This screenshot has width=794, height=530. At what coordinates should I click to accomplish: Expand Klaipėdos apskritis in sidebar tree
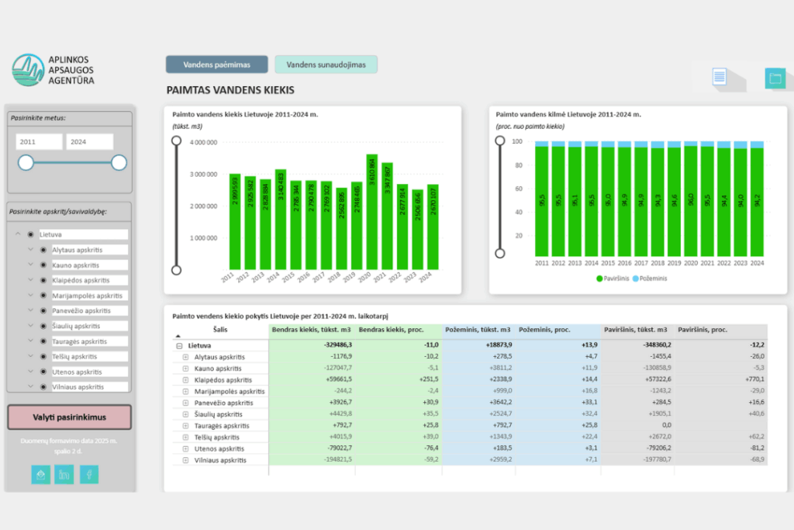(30, 280)
